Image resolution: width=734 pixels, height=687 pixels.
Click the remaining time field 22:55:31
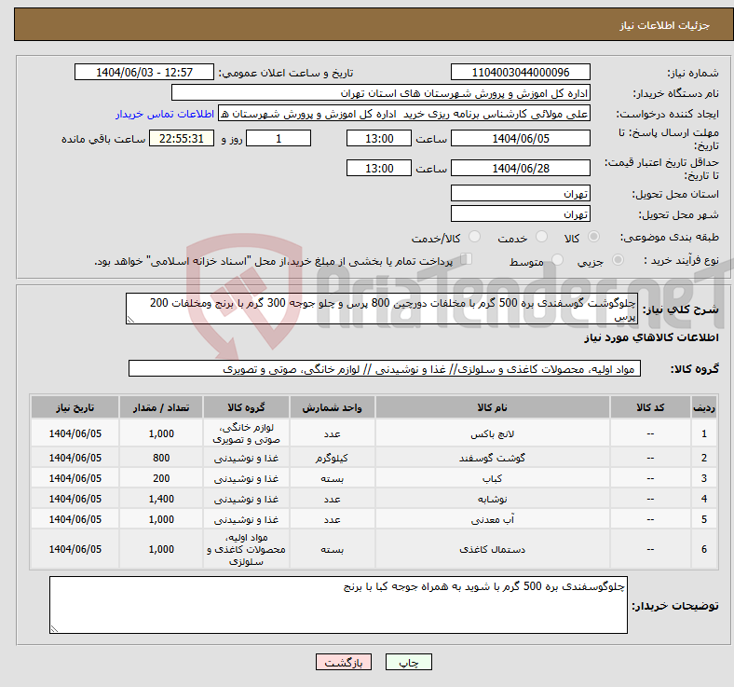click(182, 139)
